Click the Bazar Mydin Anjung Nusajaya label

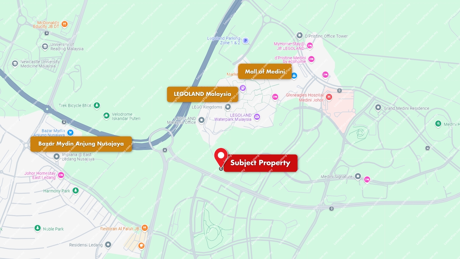[x=81, y=144]
